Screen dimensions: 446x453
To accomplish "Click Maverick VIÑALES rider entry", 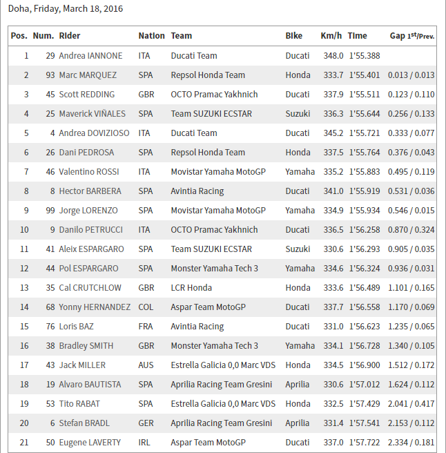I will (x=90, y=114).
